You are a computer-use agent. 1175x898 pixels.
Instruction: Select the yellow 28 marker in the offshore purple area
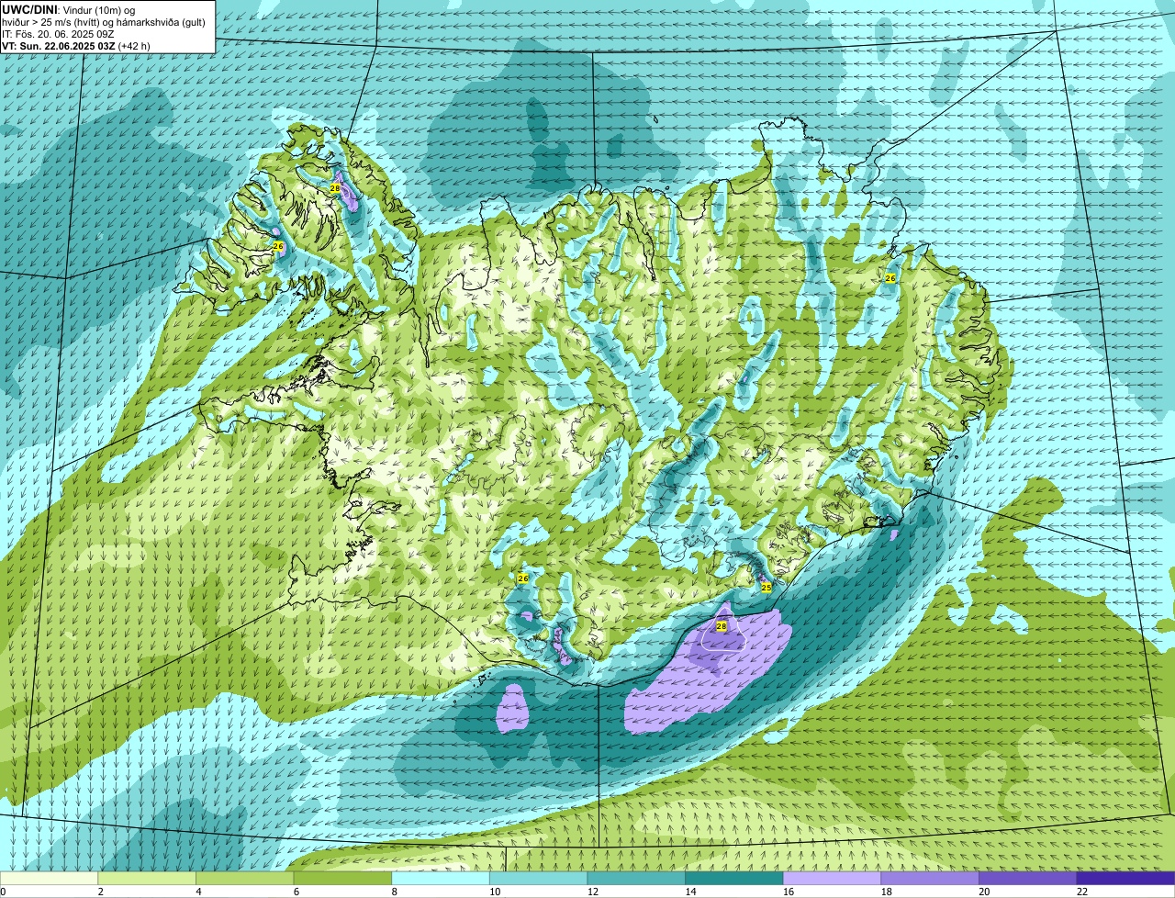click(x=722, y=626)
